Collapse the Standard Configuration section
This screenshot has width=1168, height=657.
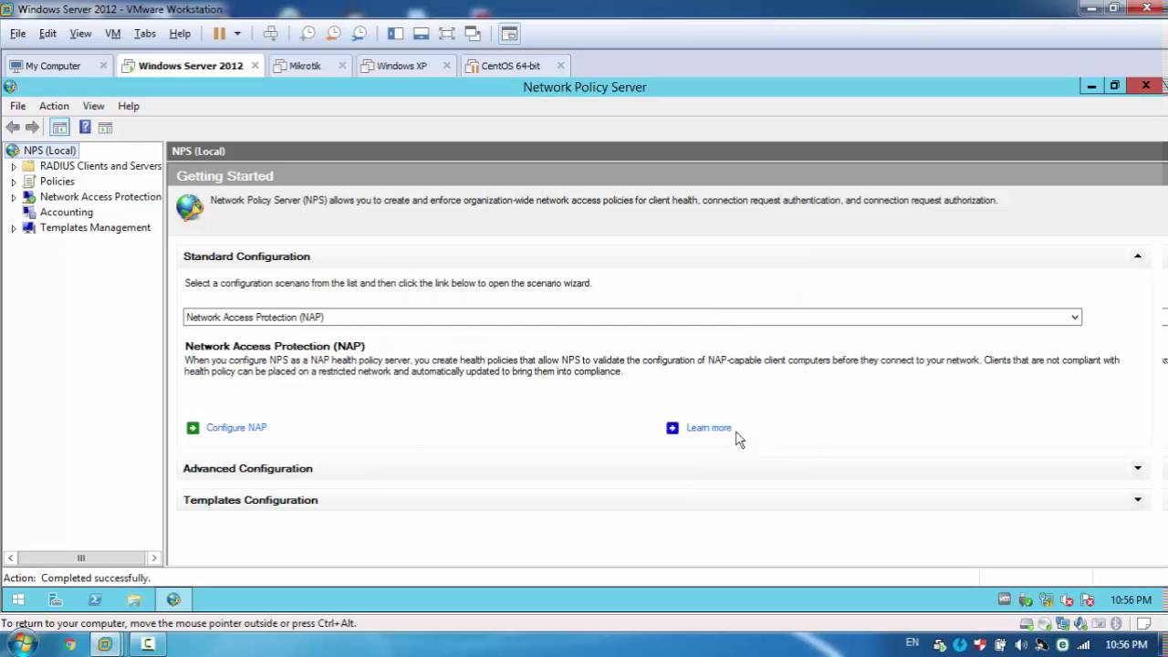pos(1138,256)
